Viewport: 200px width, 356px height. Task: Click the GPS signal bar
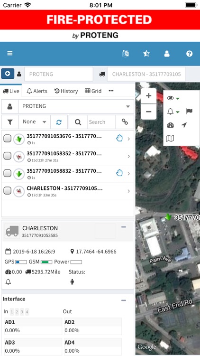(21, 262)
